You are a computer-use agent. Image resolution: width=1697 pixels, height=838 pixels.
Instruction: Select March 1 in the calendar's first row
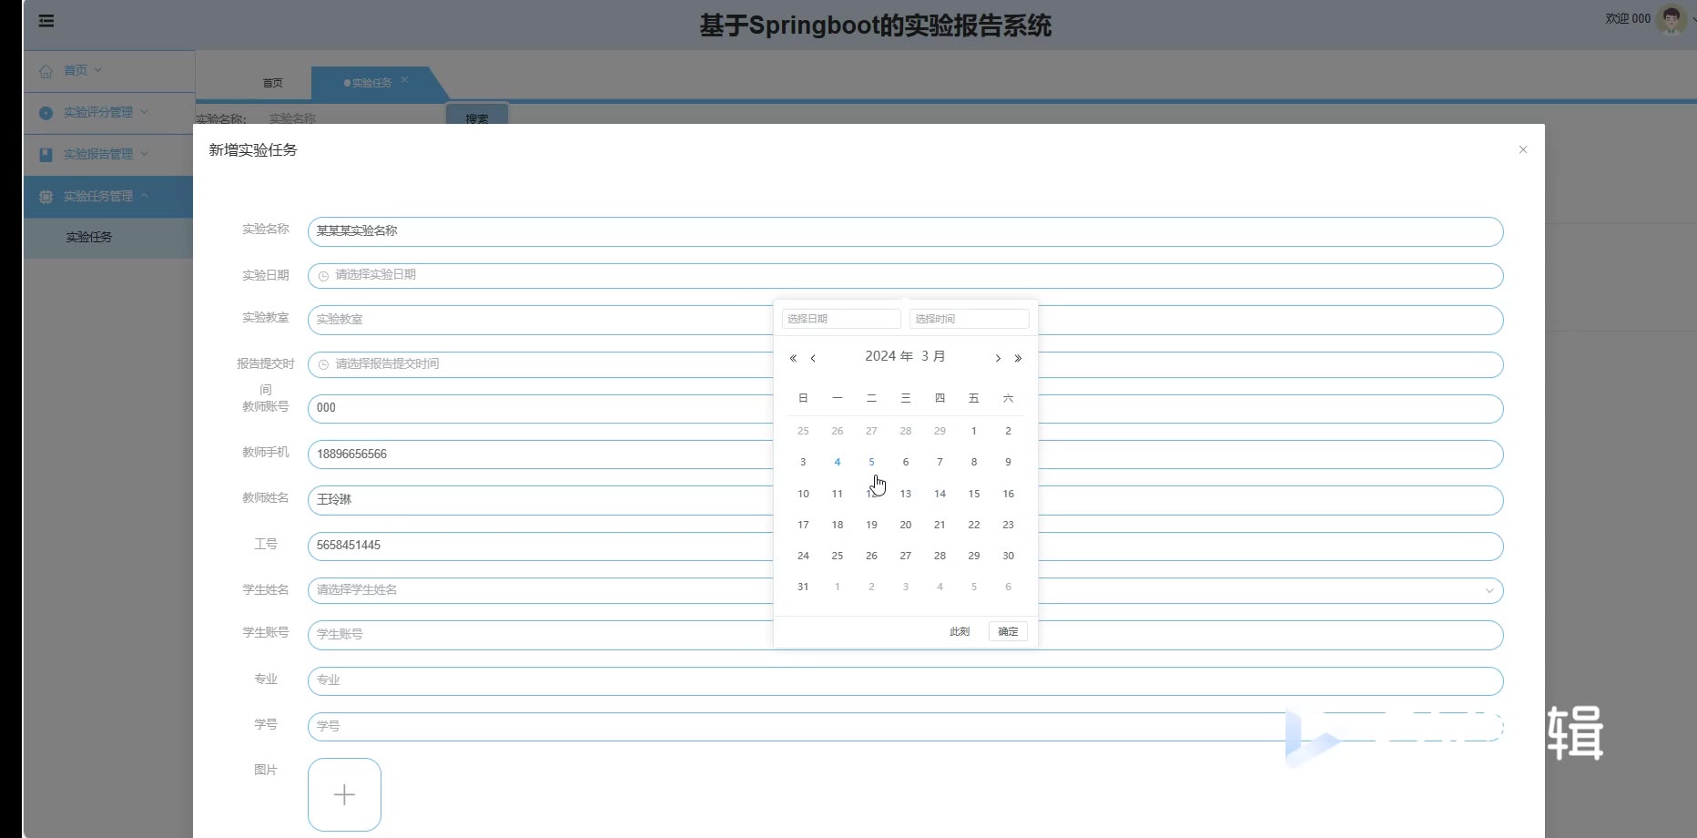click(974, 431)
